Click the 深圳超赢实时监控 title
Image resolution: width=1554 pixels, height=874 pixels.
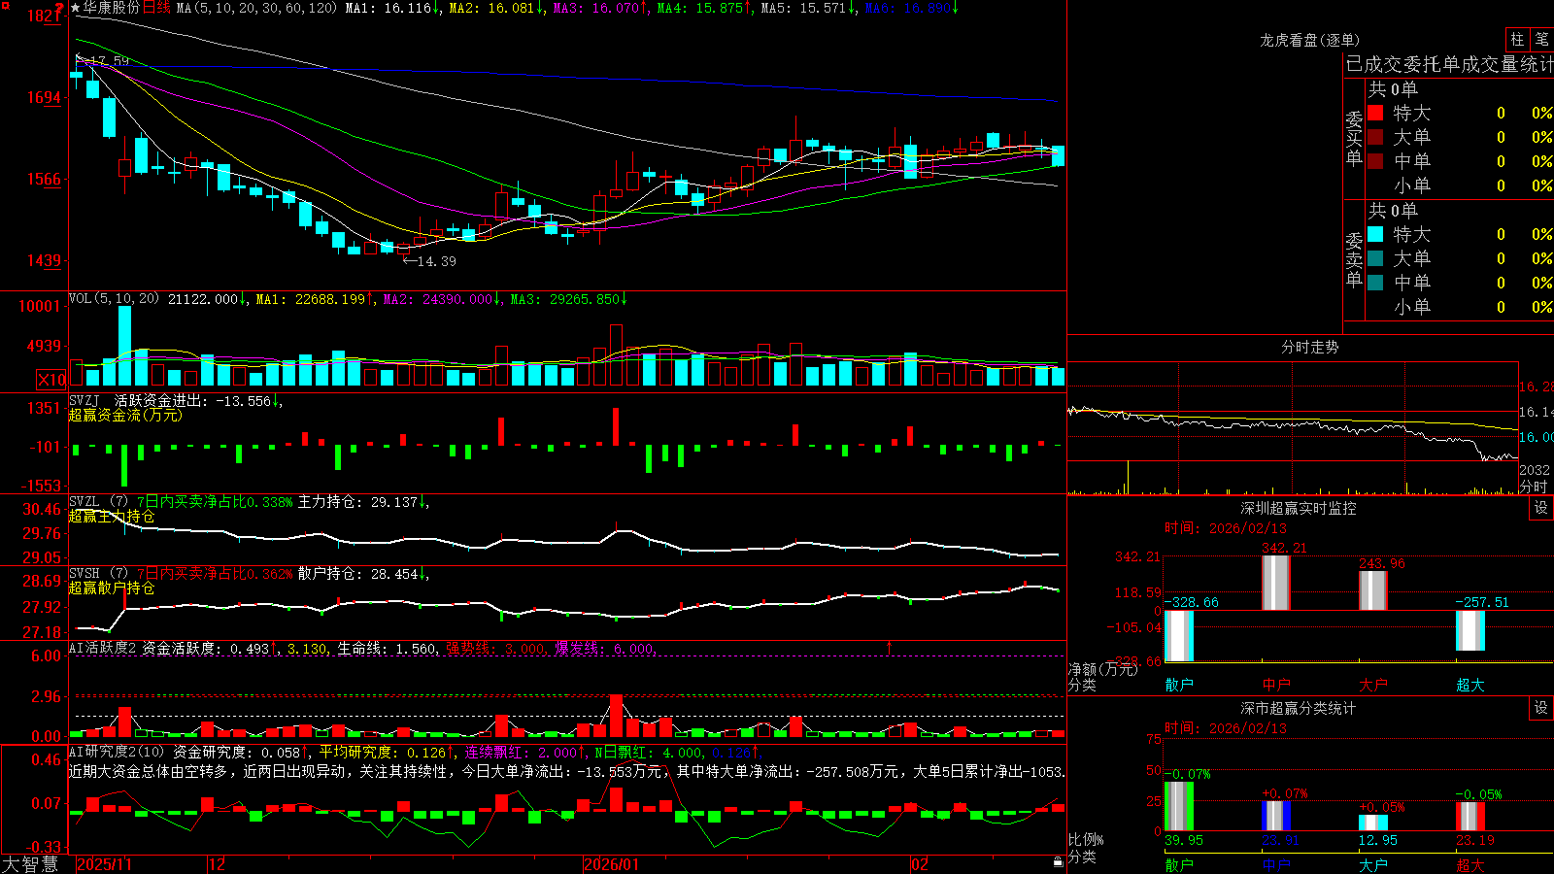coord(1299,508)
